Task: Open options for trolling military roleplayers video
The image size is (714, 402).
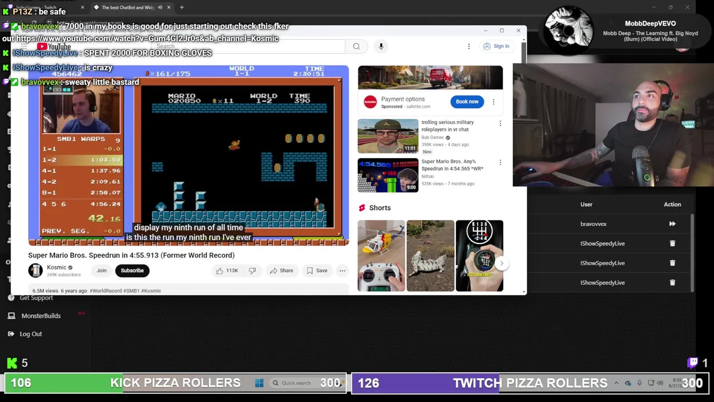Action: pyautogui.click(x=500, y=123)
